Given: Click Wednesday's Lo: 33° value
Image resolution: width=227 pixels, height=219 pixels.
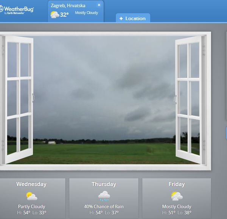Looking at the screenshot, I should pyautogui.click(x=39, y=213).
